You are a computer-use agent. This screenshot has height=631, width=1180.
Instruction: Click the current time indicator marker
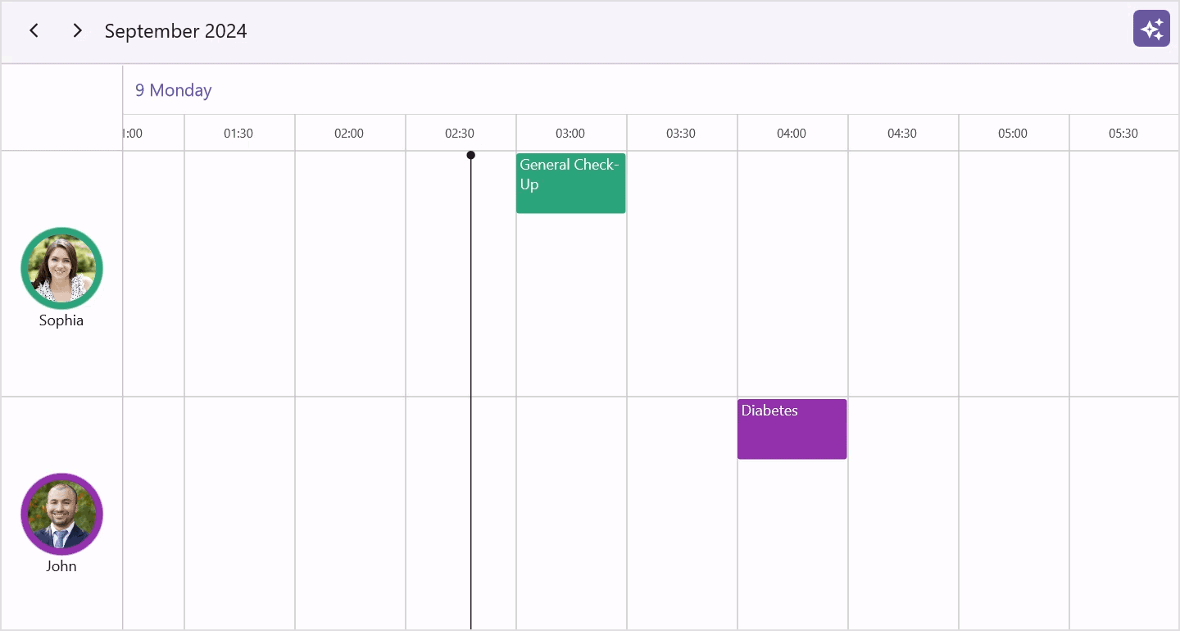coord(470,155)
